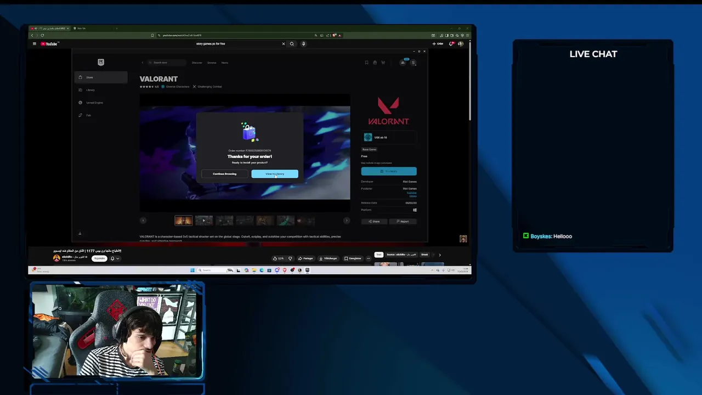Open Store in Epic sidebar
The image size is (702, 395).
tap(101, 77)
